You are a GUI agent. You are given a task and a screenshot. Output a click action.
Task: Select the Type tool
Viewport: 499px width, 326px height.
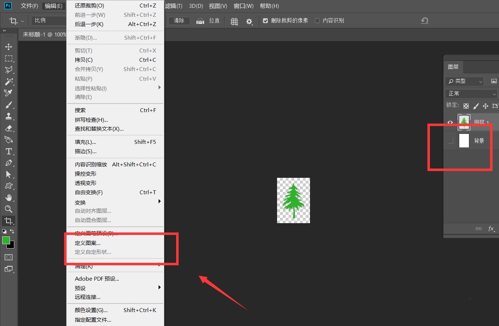click(x=9, y=151)
